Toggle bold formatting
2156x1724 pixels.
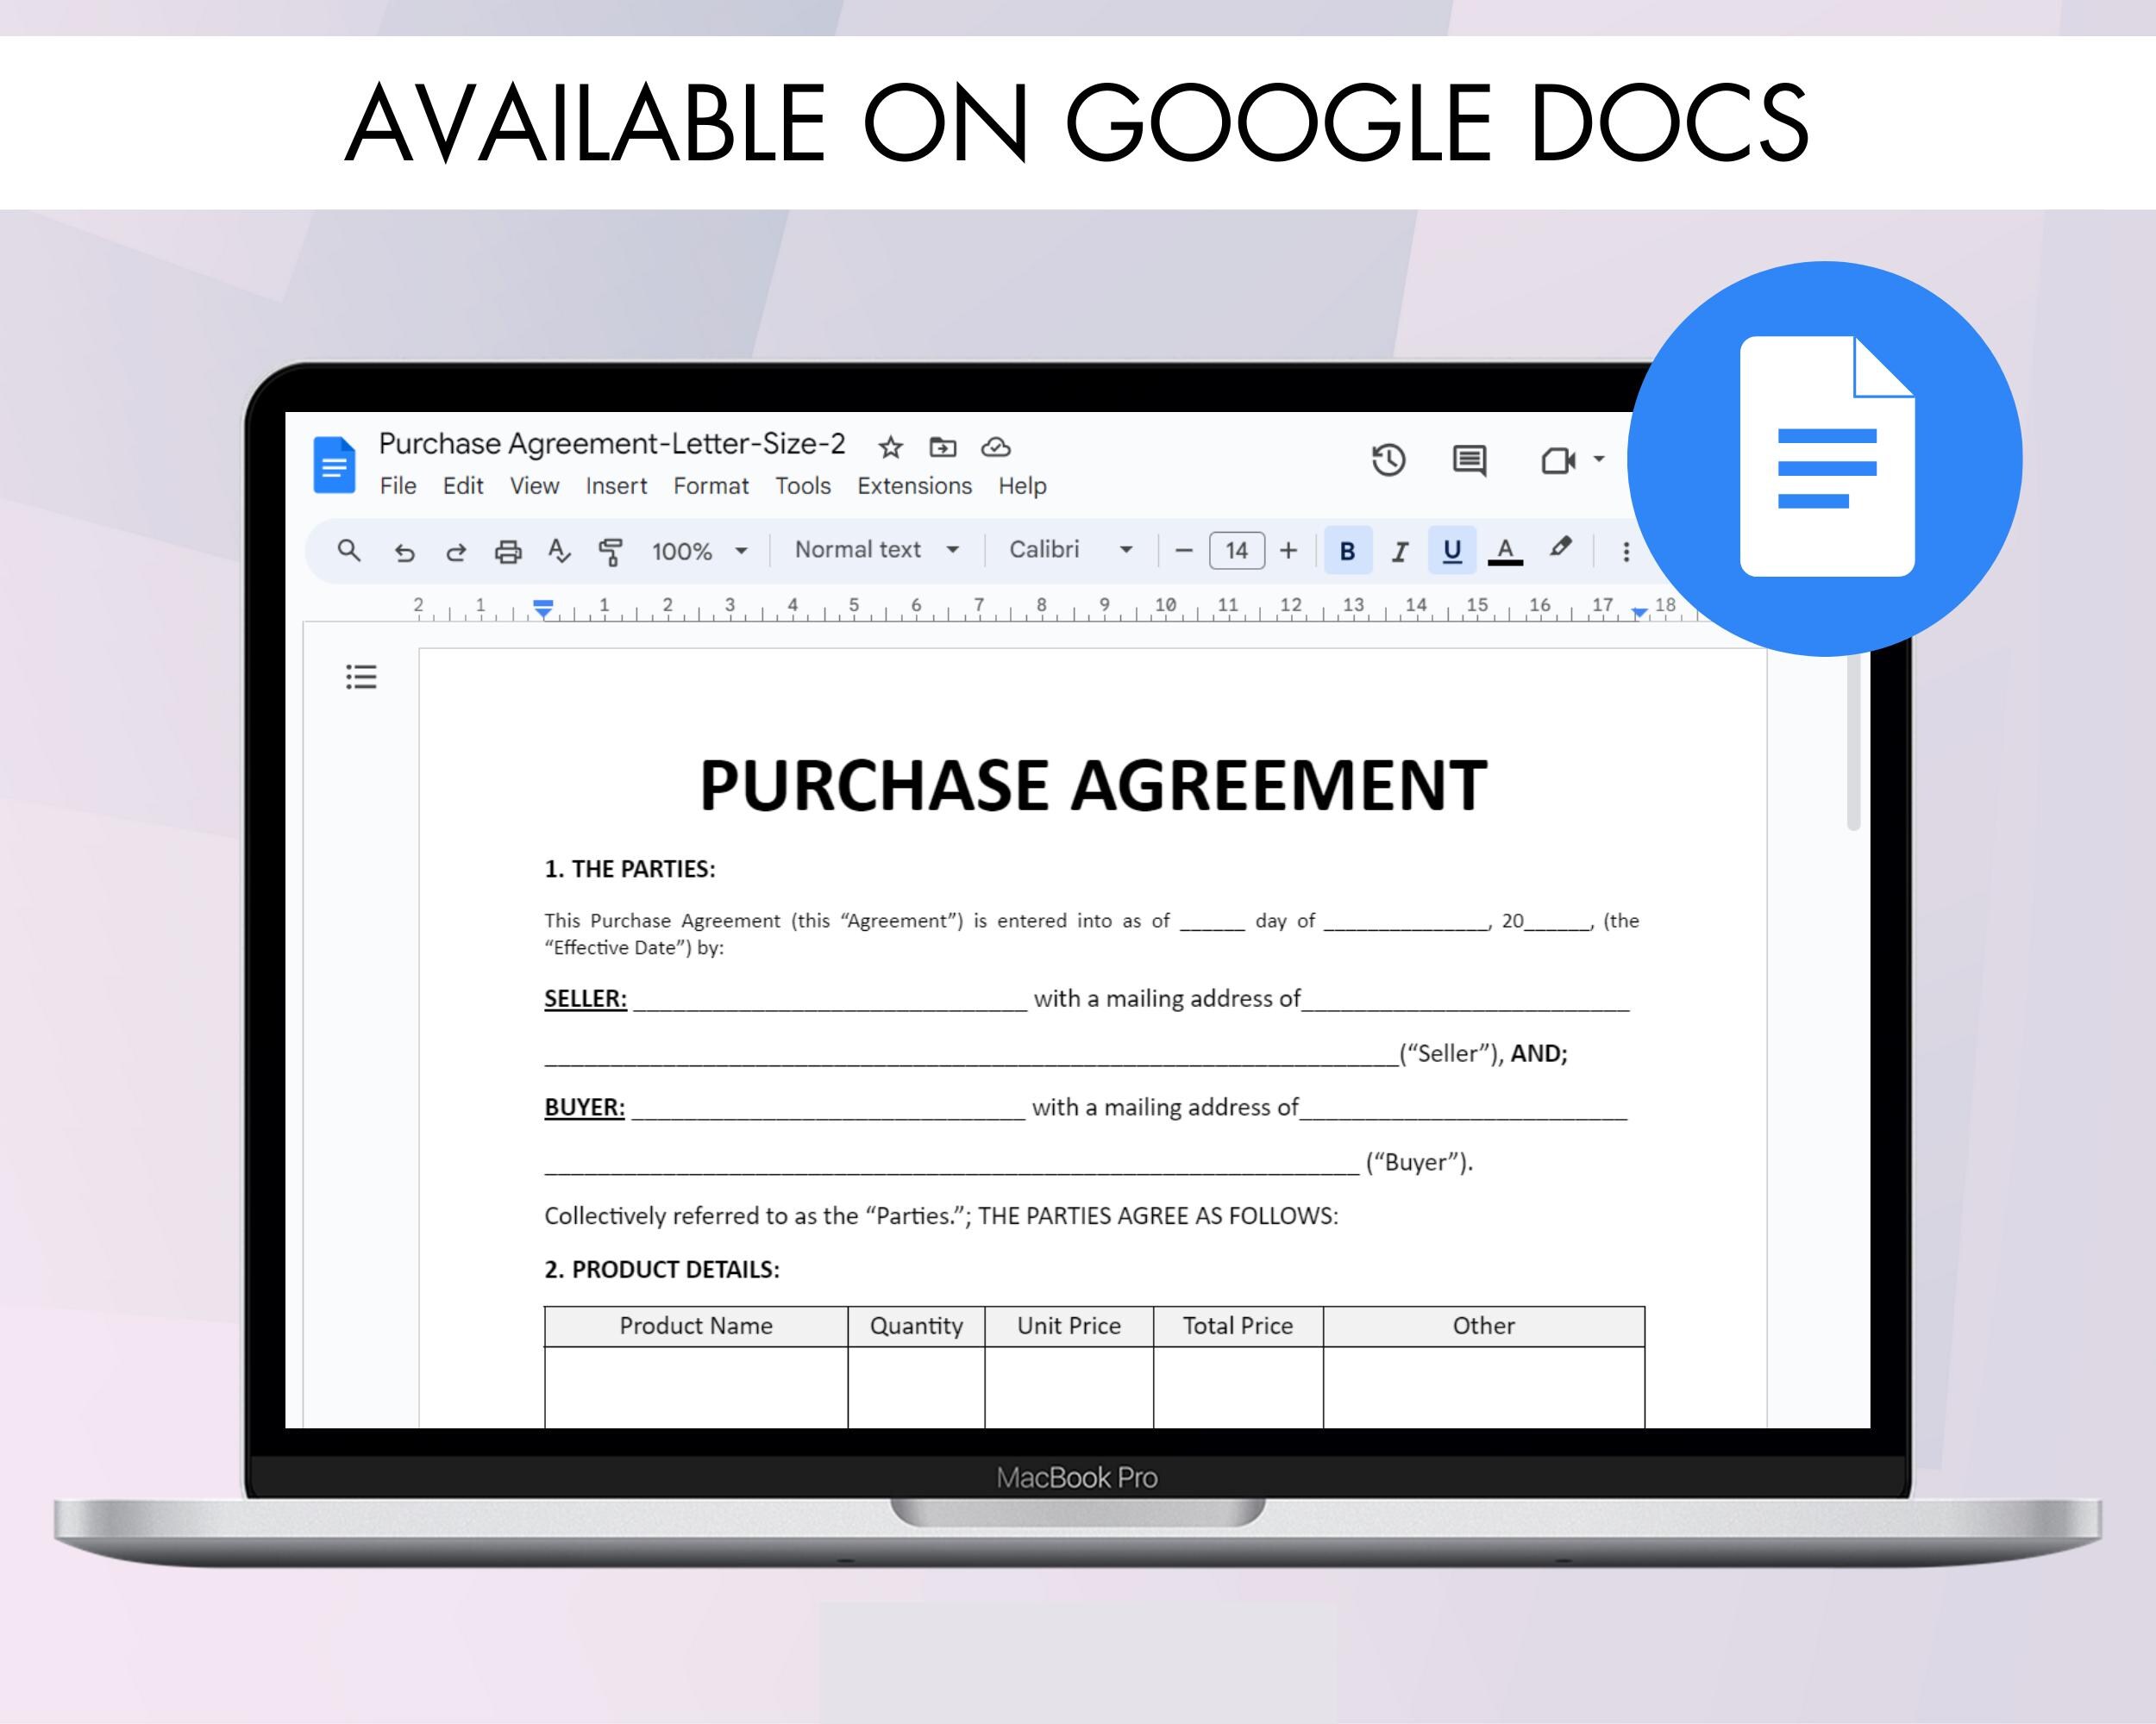1347,551
